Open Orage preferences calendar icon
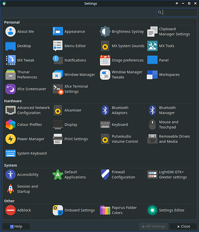 click(105, 60)
